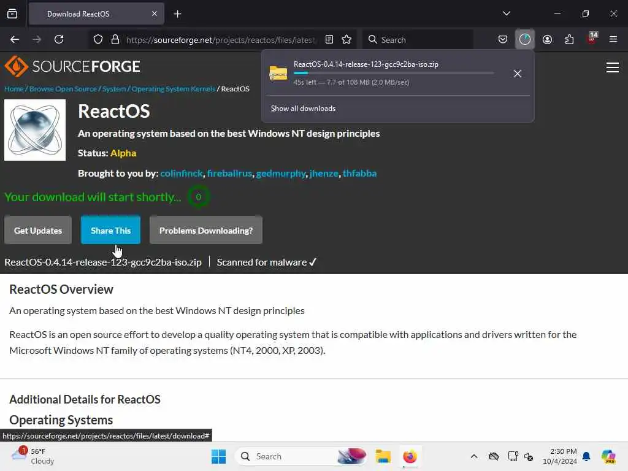The height and width of the screenshot is (471, 628).
Task: Bookmark this page with star icon
Action: (x=347, y=39)
